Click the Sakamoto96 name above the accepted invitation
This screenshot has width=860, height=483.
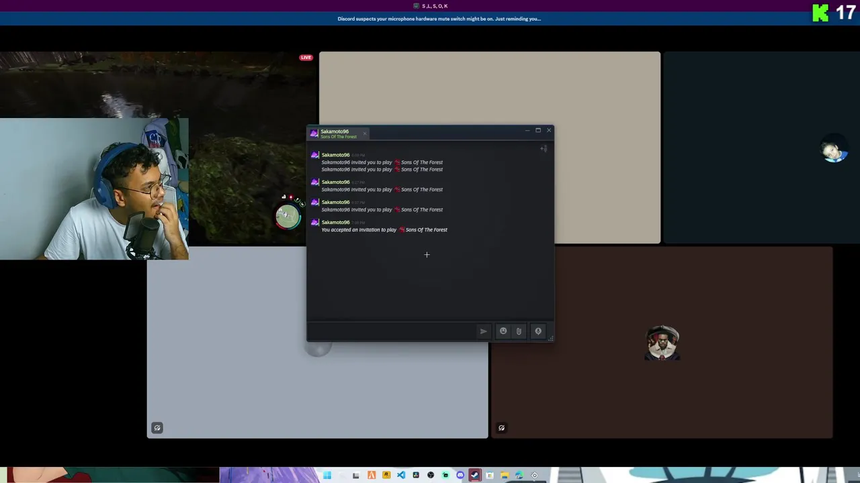click(335, 222)
